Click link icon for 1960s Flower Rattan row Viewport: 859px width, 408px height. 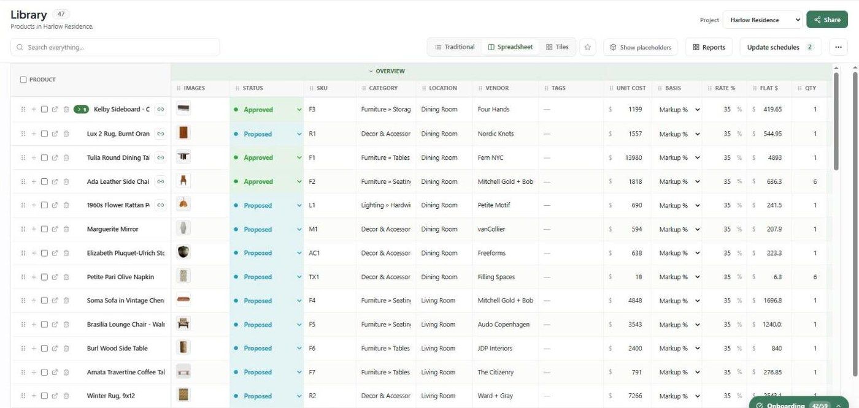160,205
